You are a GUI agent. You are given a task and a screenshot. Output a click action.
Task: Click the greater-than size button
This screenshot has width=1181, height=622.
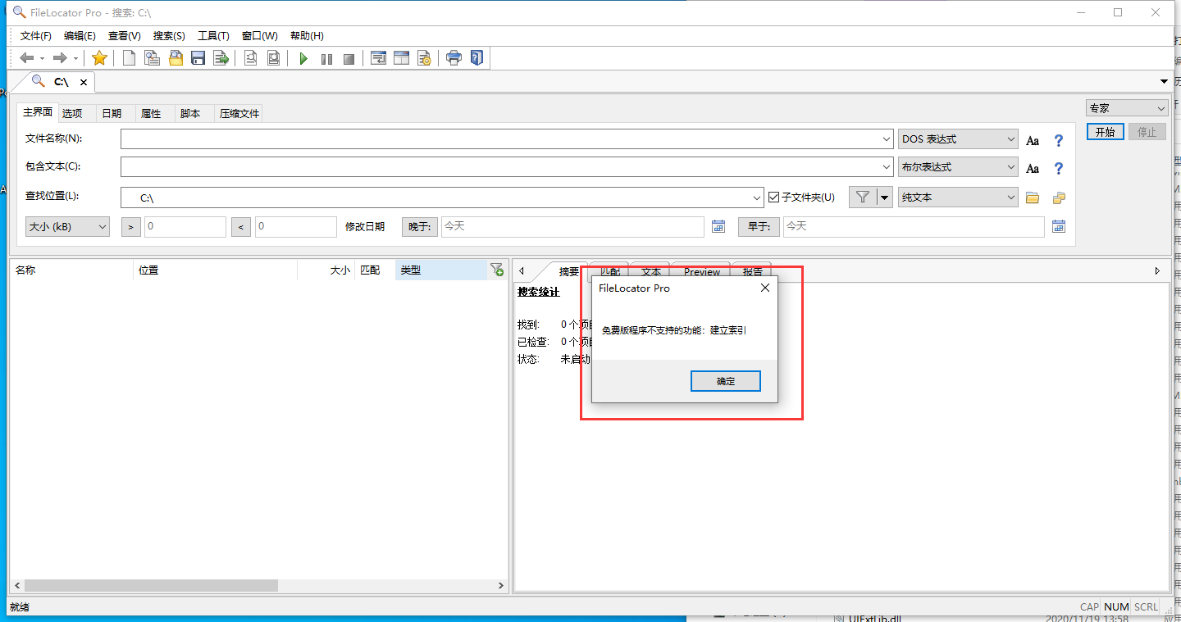pos(131,227)
